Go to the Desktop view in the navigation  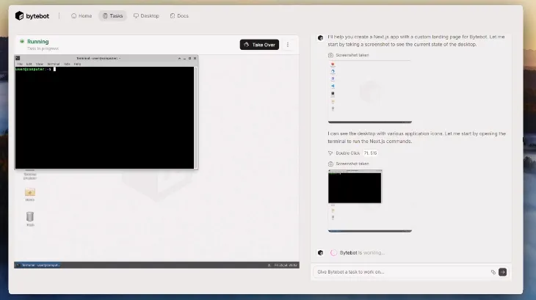click(x=146, y=15)
